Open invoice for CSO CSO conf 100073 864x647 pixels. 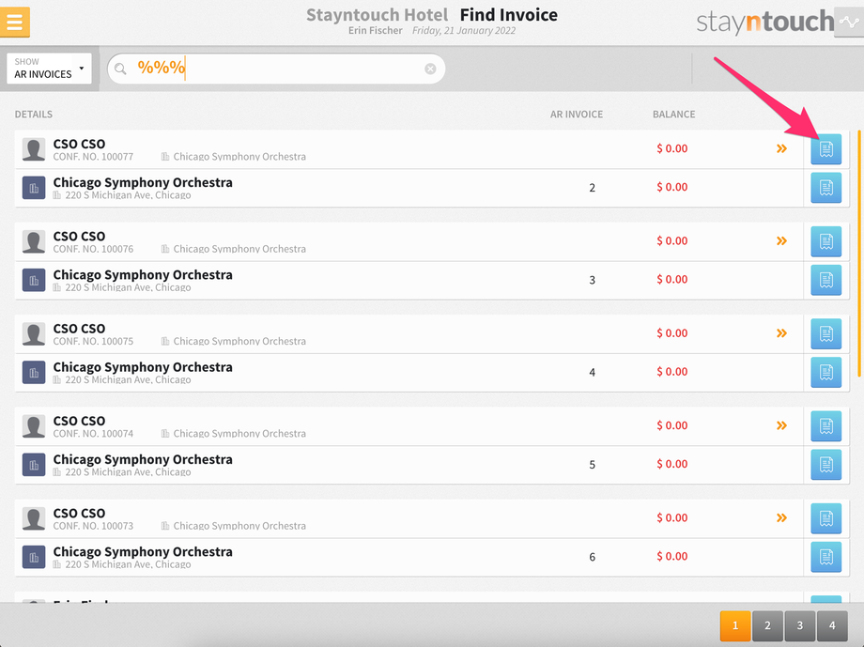[x=826, y=518]
